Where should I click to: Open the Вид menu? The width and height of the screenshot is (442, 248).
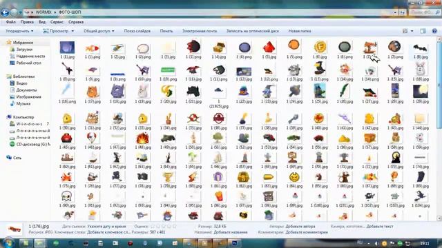click(x=42, y=22)
